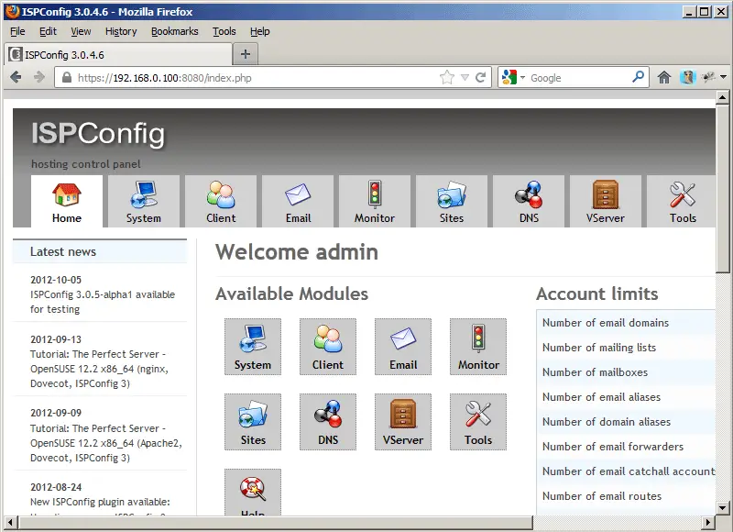Image resolution: width=733 pixels, height=532 pixels.
Task: Open the Client tab in top navigation
Action: click(x=221, y=202)
